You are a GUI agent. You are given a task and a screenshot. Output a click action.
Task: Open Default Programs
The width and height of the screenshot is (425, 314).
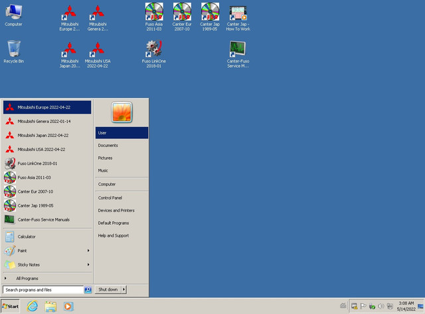pyautogui.click(x=122, y=223)
